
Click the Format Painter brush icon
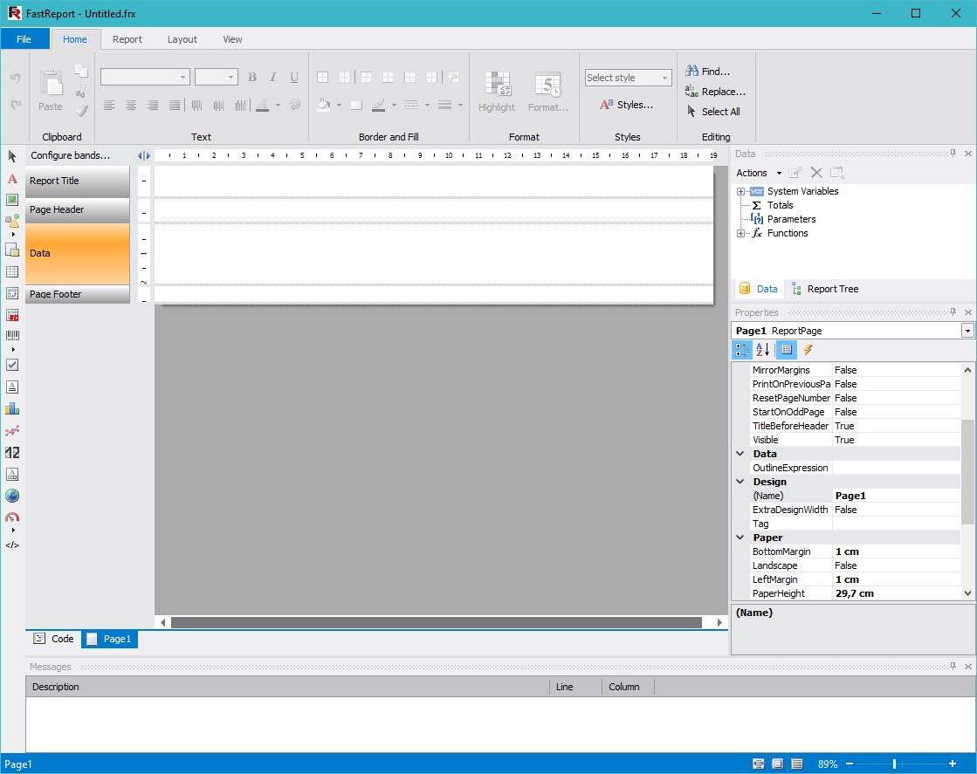tap(81, 111)
